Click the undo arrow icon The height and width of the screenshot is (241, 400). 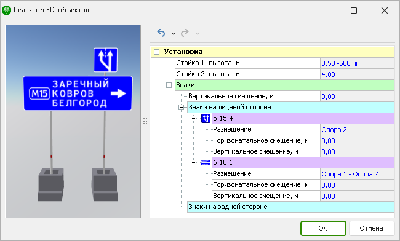coord(161,33)
